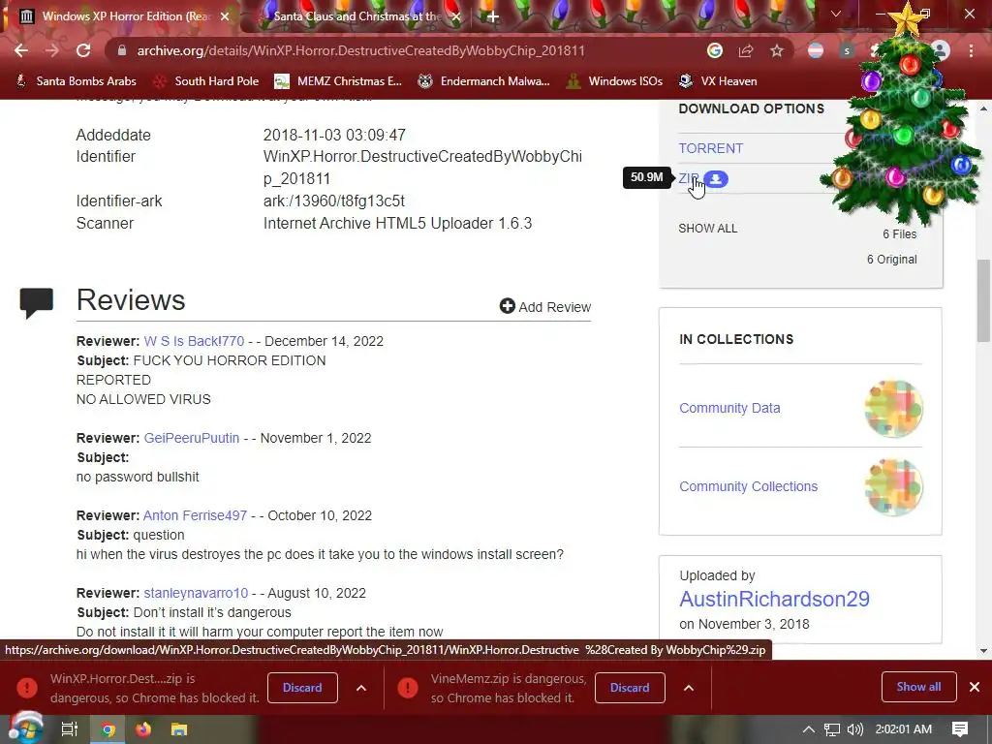Click TORRENT download option
This screenshot has width=992, height=744.
point(710,148)
